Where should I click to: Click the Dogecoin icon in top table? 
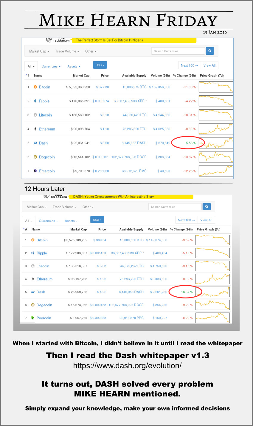[x=35, y=157]
